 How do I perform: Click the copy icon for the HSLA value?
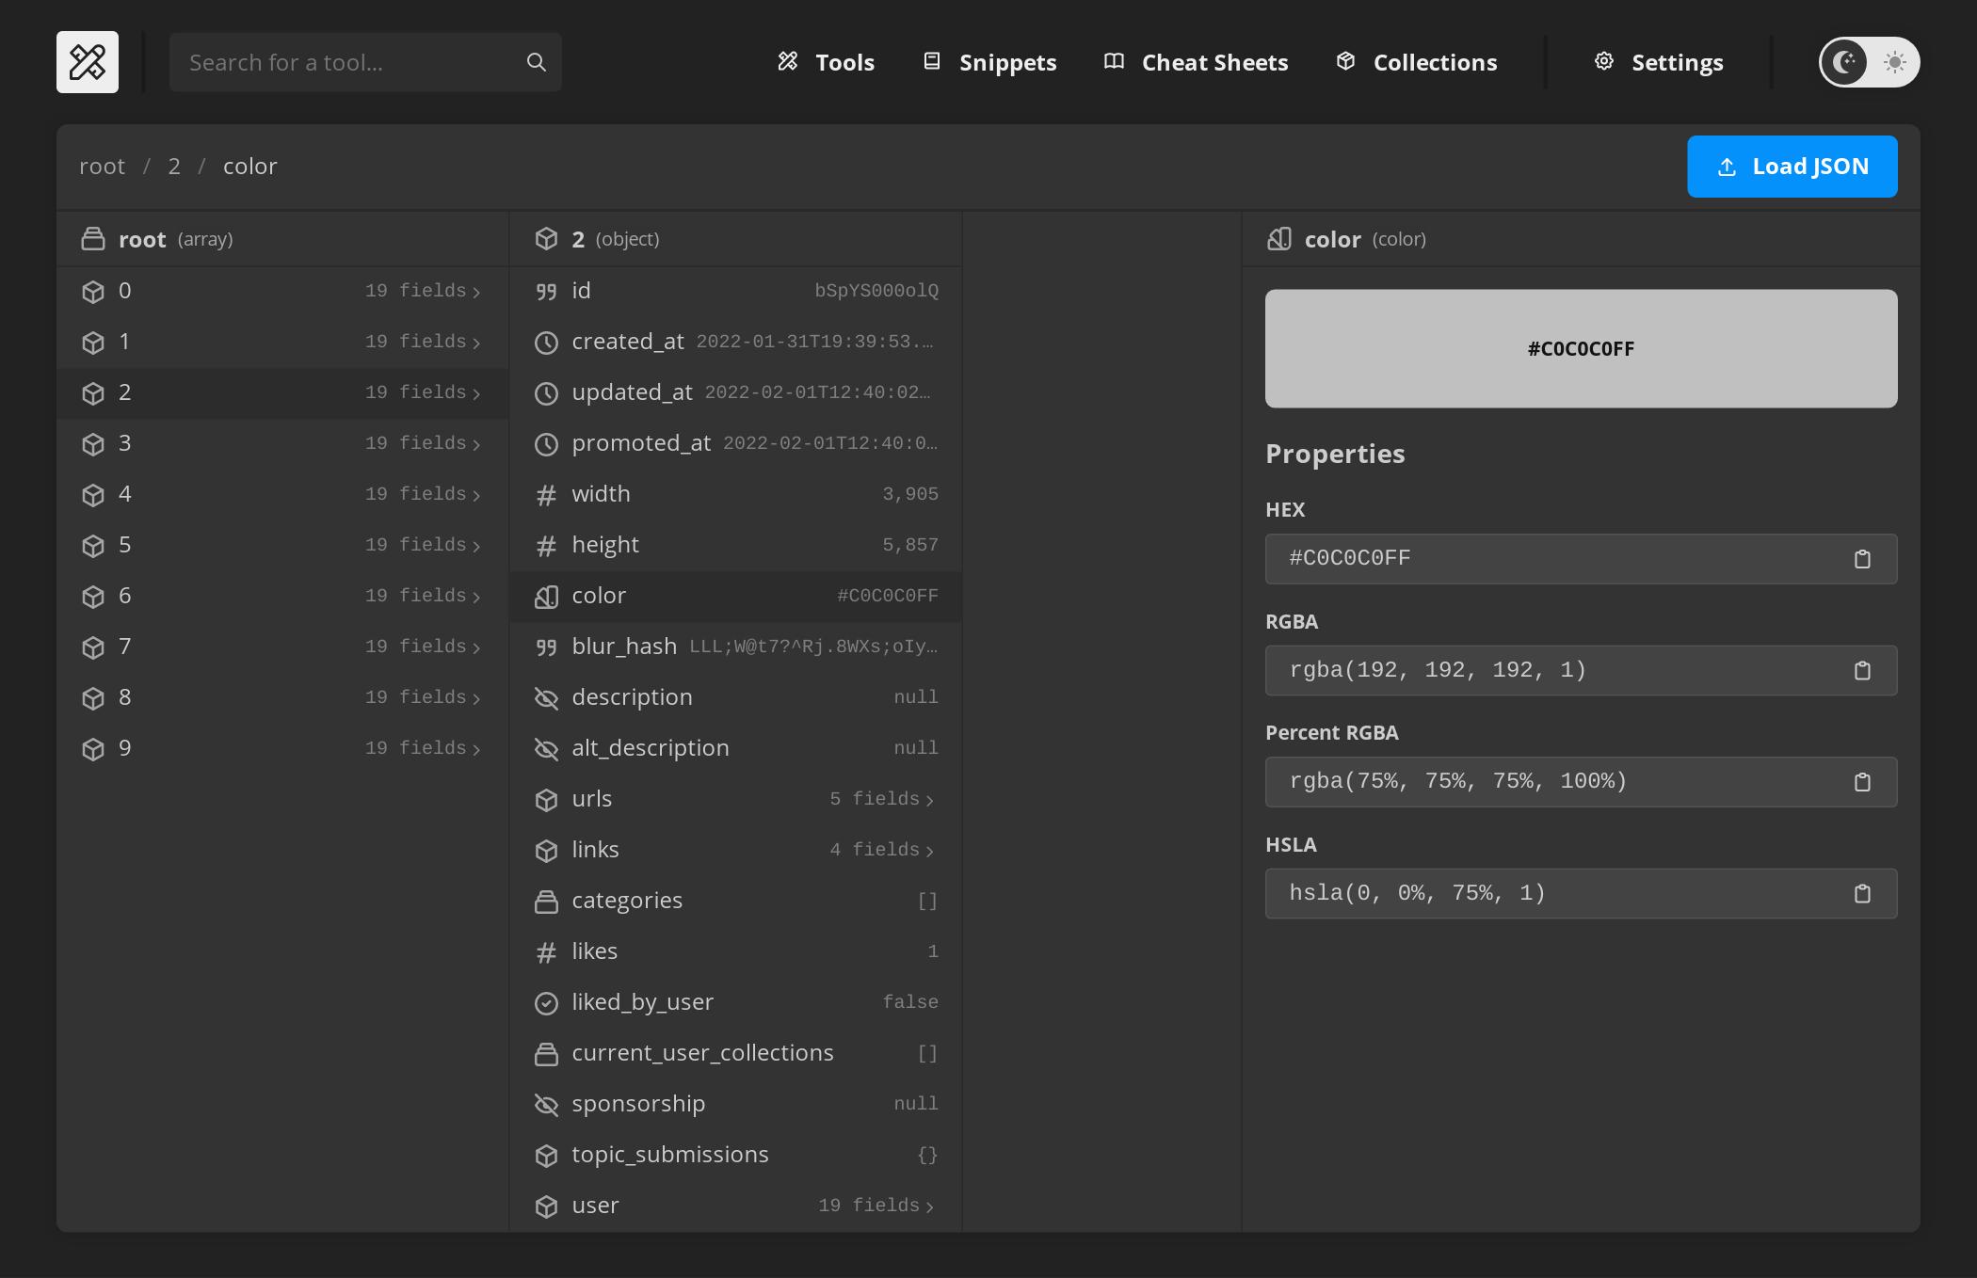(1863, 893)
